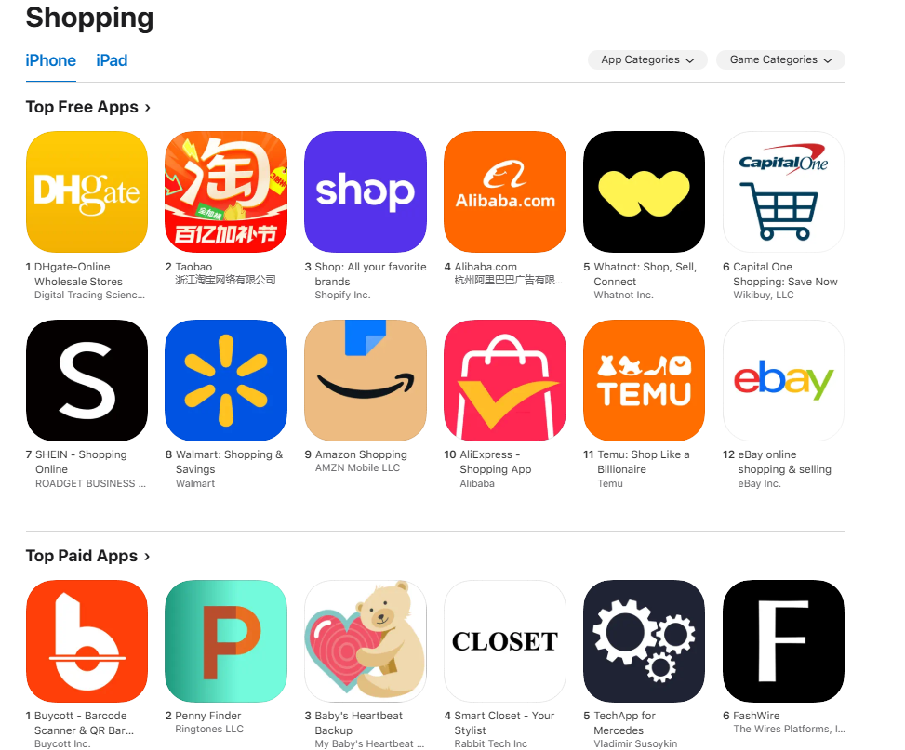The image size is (905, 750).
Task: Expand the Top Paid Apps section
Action: [87, 556]
